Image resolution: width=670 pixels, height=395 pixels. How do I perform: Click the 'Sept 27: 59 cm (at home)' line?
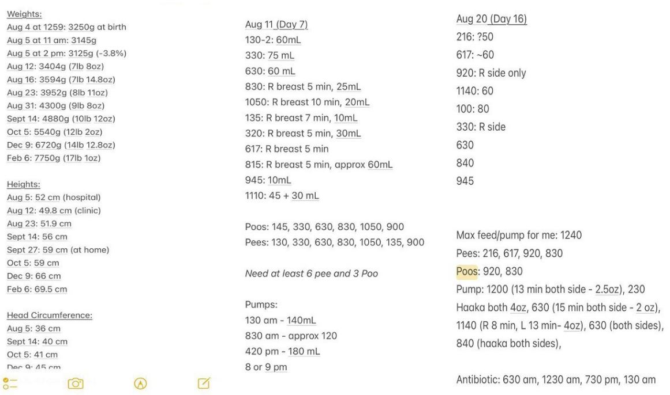coord(58,250)
